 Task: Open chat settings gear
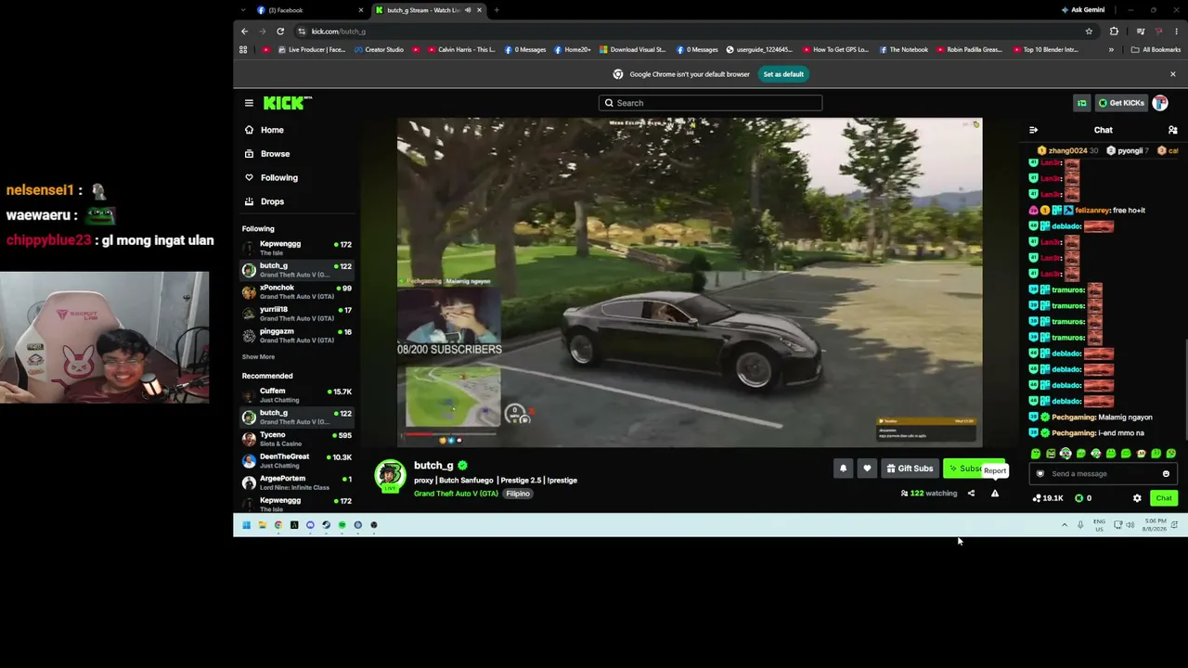(1137, 498)
